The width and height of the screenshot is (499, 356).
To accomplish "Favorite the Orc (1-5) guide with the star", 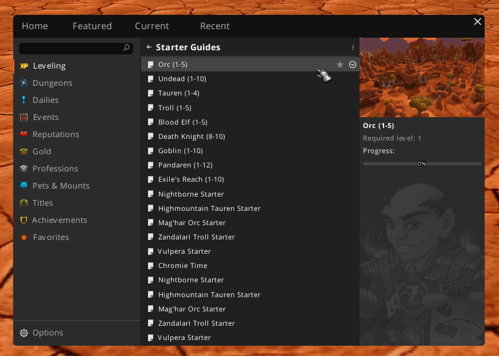I will [340, 65].
